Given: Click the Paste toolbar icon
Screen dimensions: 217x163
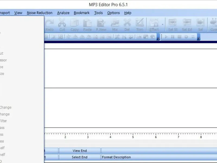Looking at the screenshot, I should point(87,25).
